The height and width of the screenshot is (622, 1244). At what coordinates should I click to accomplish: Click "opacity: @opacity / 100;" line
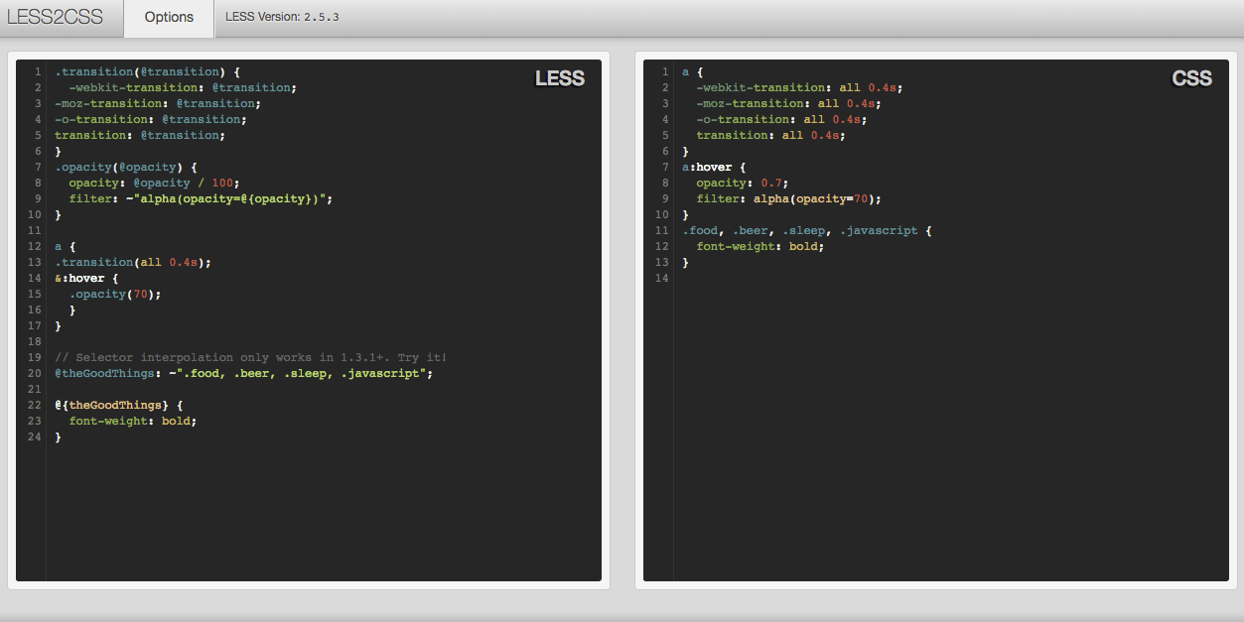tap(154, 183)
